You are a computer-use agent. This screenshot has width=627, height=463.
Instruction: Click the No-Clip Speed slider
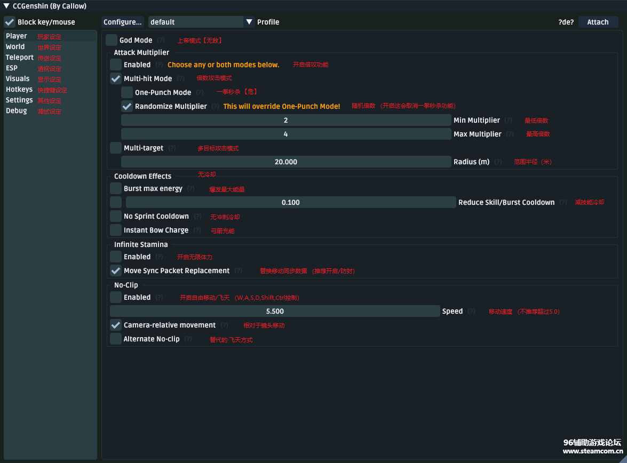click(x=275, y=311)
